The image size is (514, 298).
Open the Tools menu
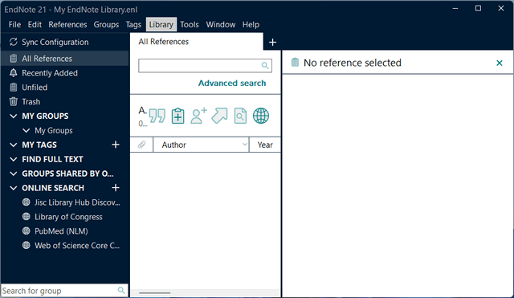click(190, 25)
